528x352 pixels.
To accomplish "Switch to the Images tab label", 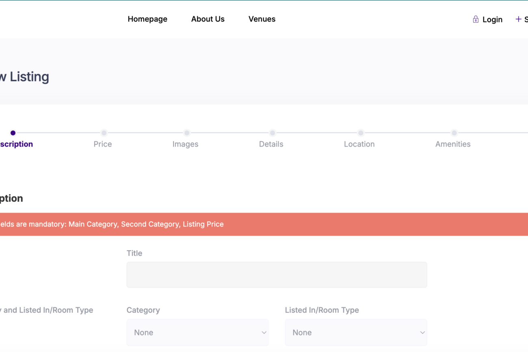I will point(185,144).
